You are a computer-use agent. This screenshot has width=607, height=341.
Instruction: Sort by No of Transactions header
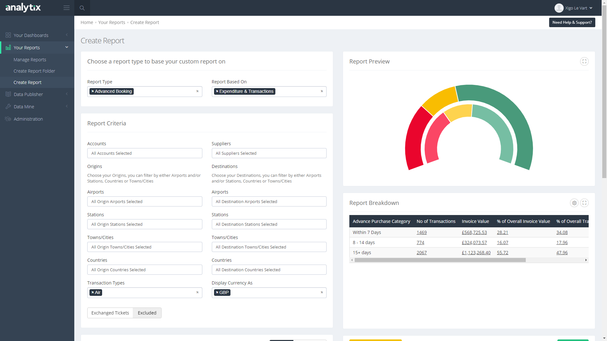(436, 221)
